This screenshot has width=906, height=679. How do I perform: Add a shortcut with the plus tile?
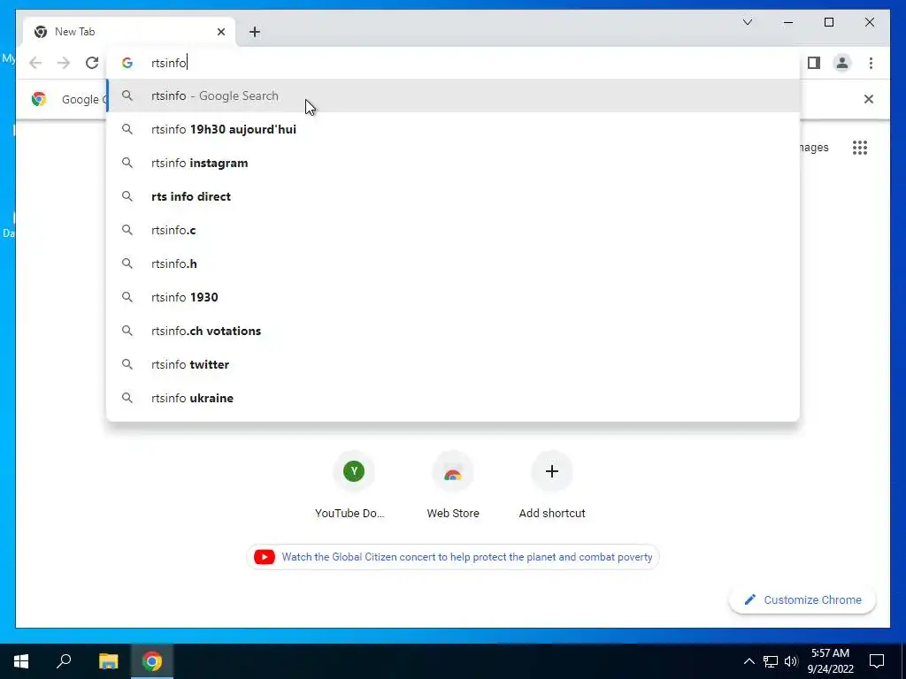[x=552, y=486]
